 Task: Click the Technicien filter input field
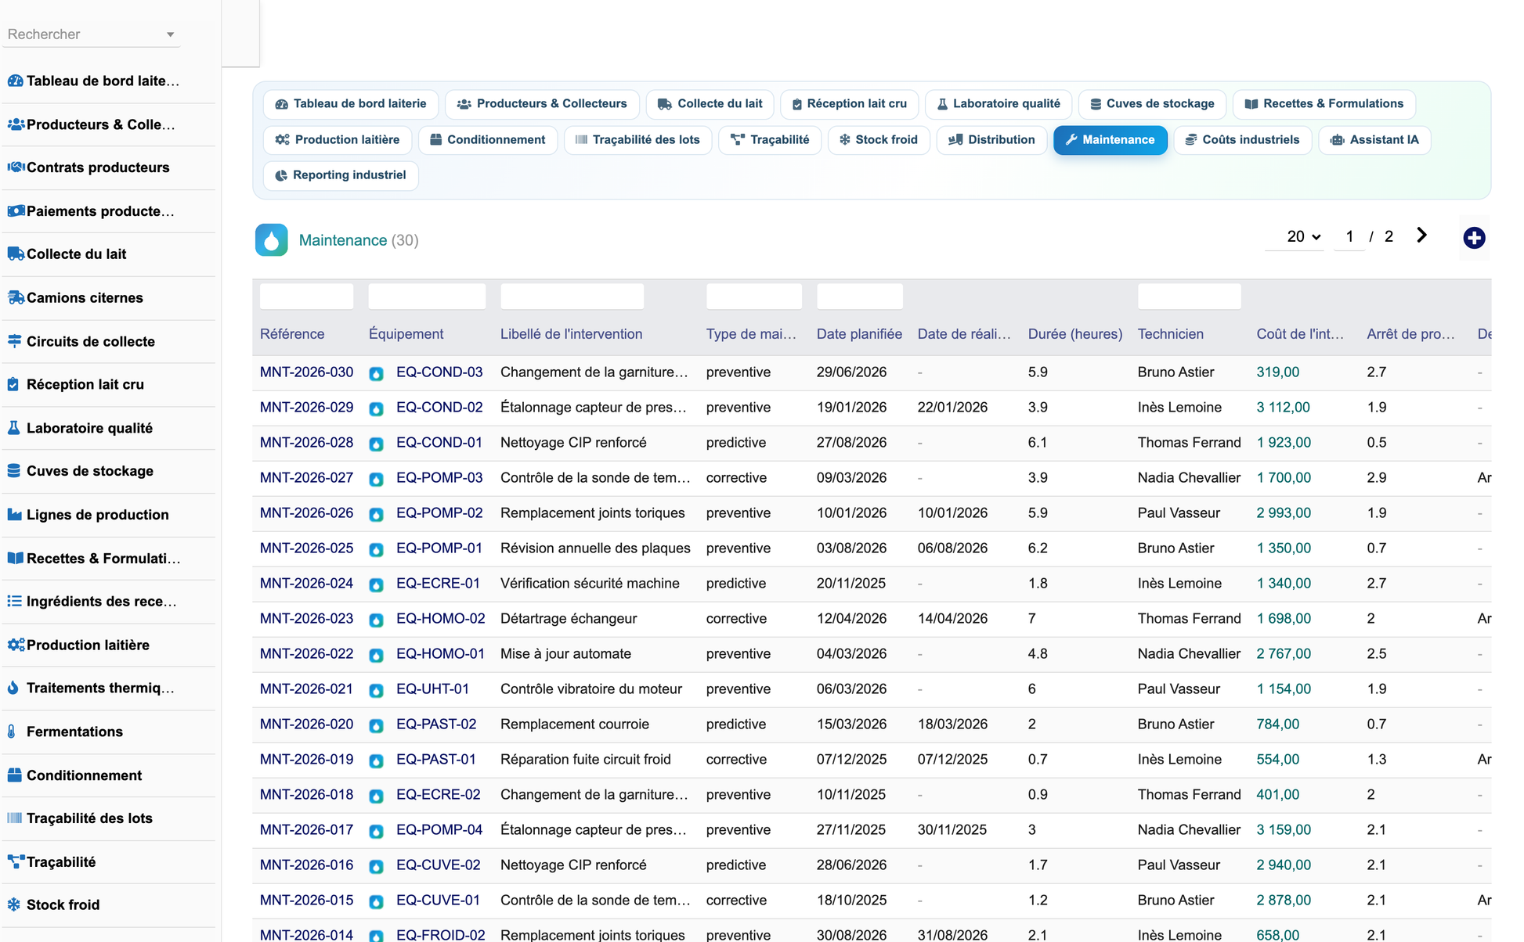pyautogui.click(x=1189, y=297)
